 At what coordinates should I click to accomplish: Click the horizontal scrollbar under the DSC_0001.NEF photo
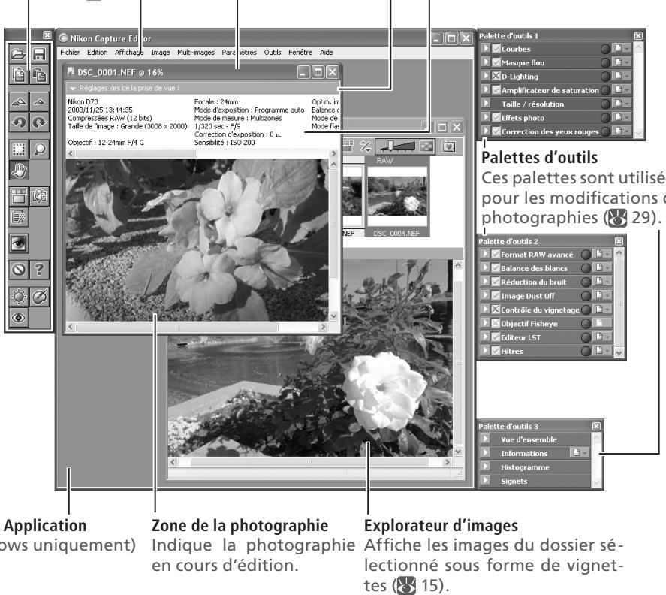click(x=197, y=327)
